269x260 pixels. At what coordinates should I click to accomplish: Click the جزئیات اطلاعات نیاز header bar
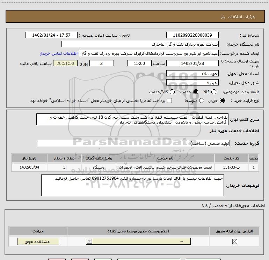coord(135,16)
